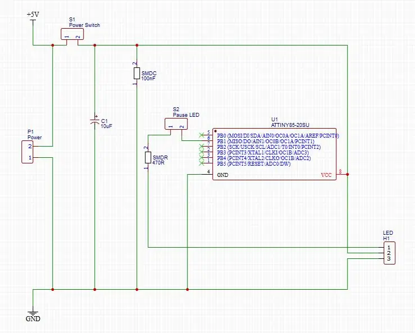The height and width of the screenshot is (333, 415).
Task: Click the VCC pin 8 label
Action: click(x=326, y=175)
